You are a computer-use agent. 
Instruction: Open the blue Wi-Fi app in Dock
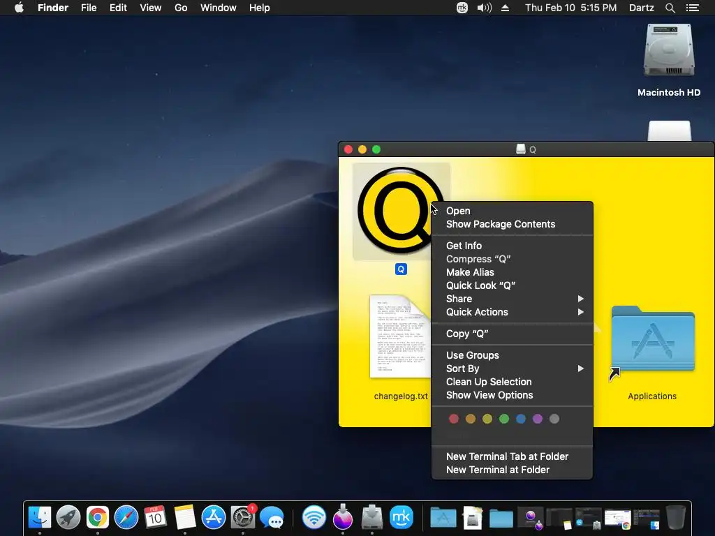(314, 517)
